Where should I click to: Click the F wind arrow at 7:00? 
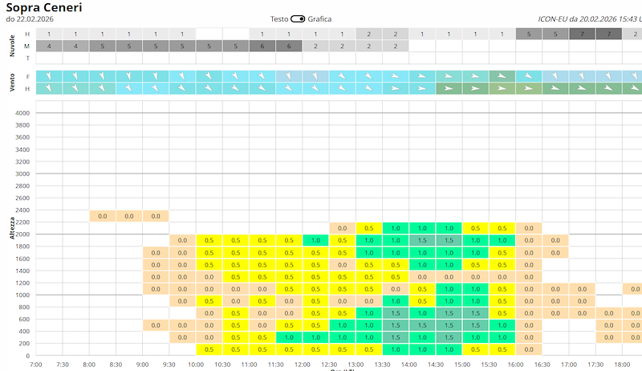(x=49, y=76)
